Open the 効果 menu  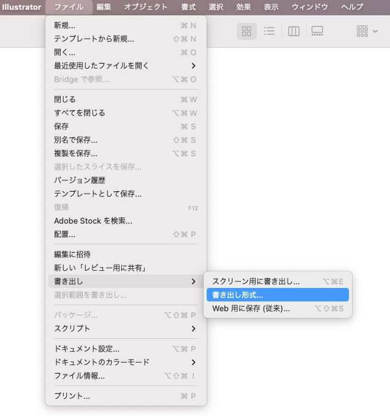[243, 7]
